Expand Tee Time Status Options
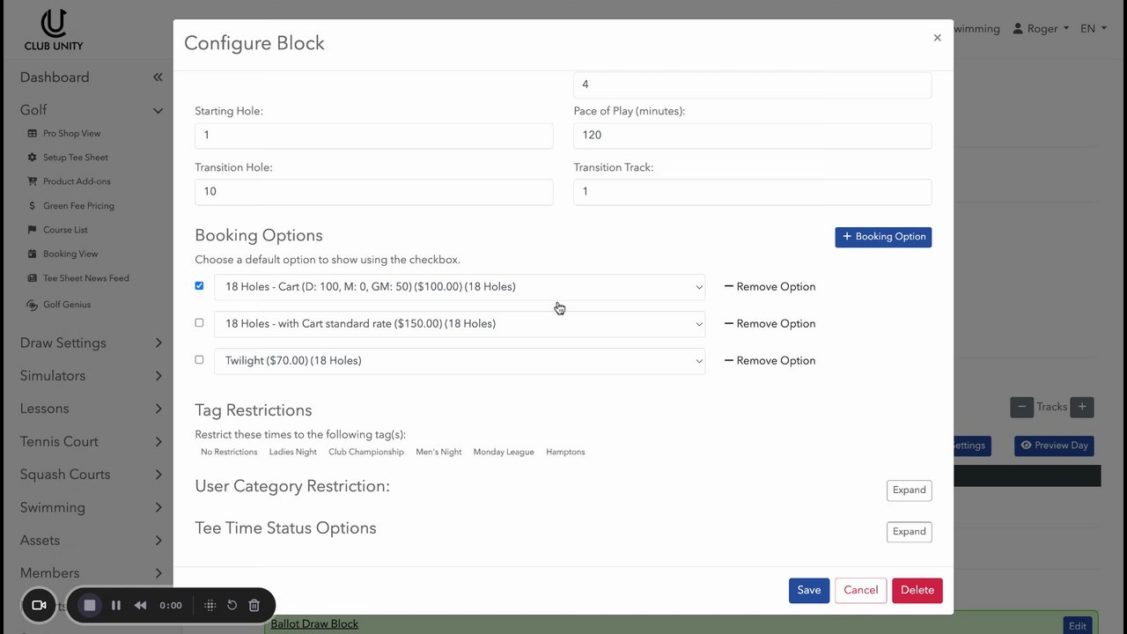1127x634 pixels. pyautogui.click(x=909, y=532)
